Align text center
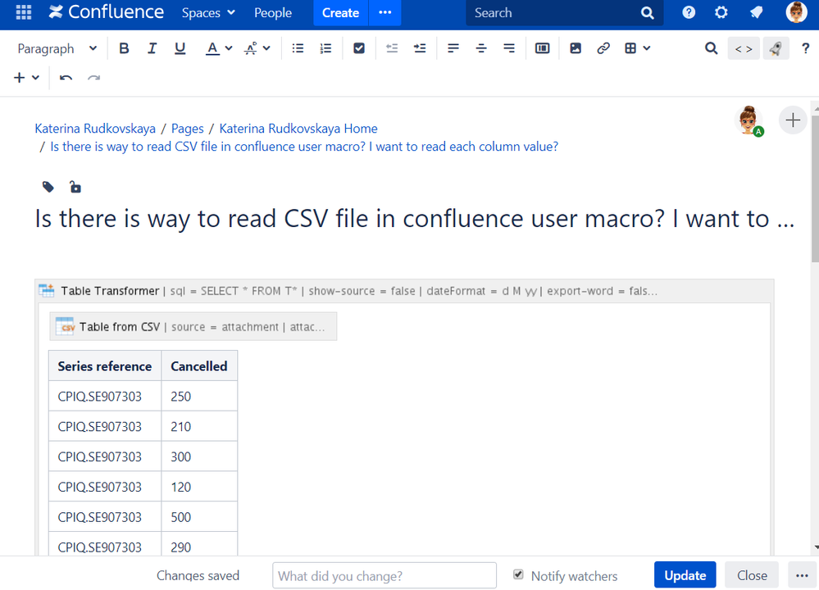This screenshot has height=590, width=819. 481,48
